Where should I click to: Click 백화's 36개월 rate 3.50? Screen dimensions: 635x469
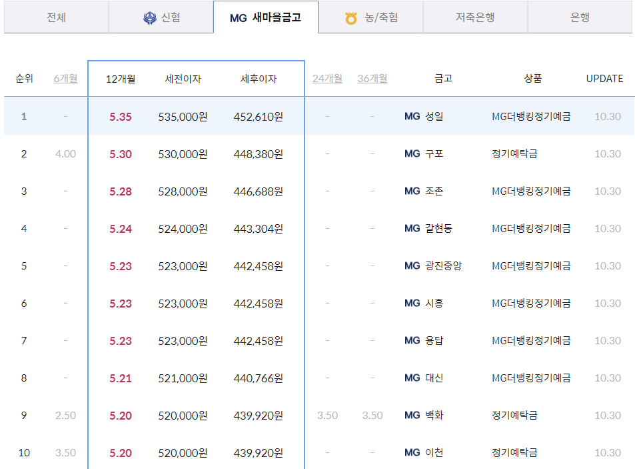(x=372, y=416)
